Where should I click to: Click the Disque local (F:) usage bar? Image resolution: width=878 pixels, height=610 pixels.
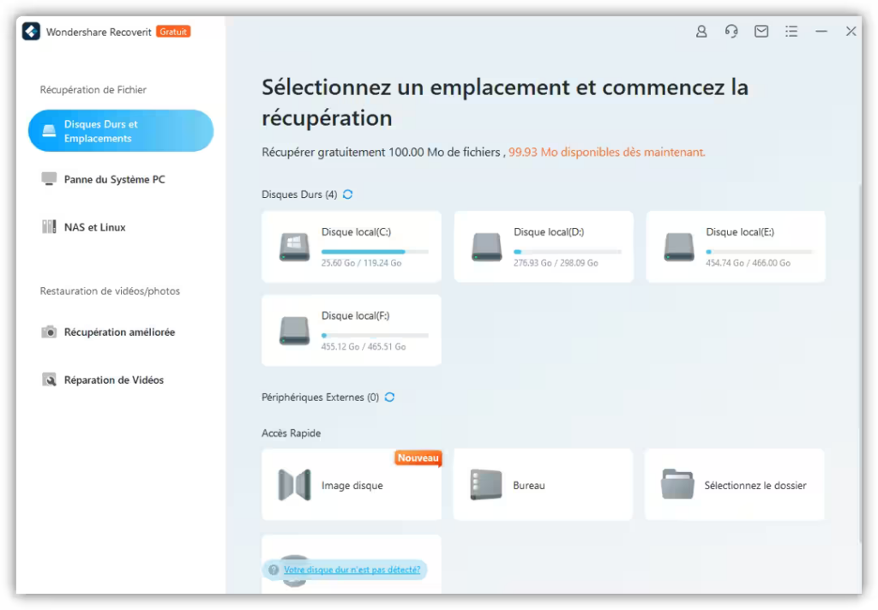[x=375, y=335]
